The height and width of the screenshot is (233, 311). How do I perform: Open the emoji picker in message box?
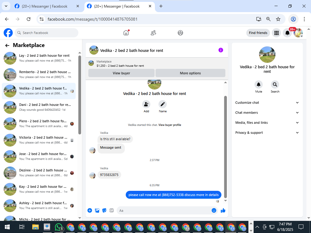pyautogui.click(x=214, y=211)
